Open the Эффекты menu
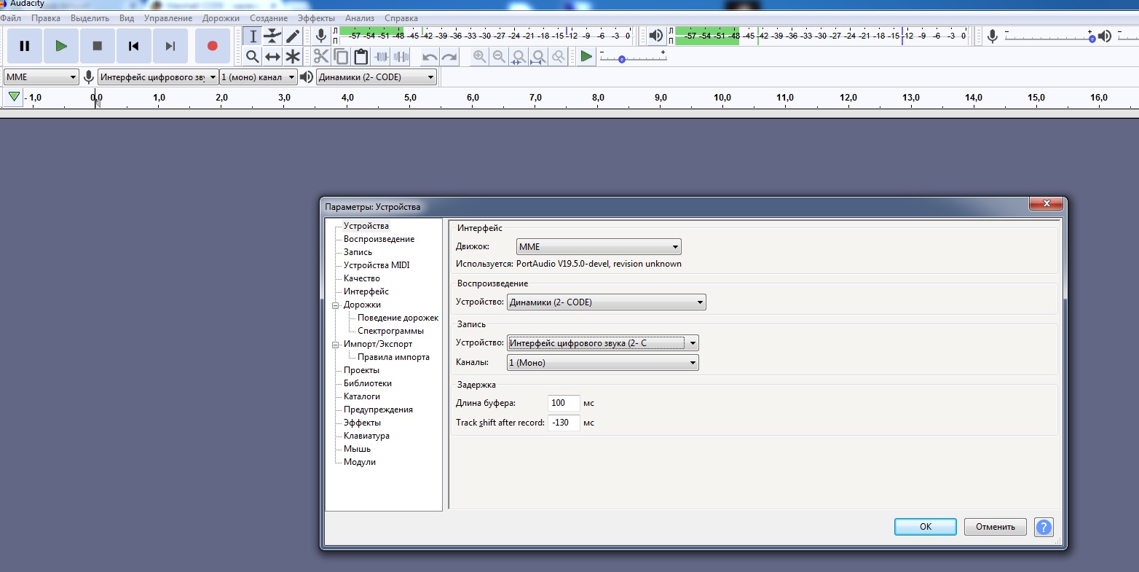The image size is (1139, 572). pos(316,18)
